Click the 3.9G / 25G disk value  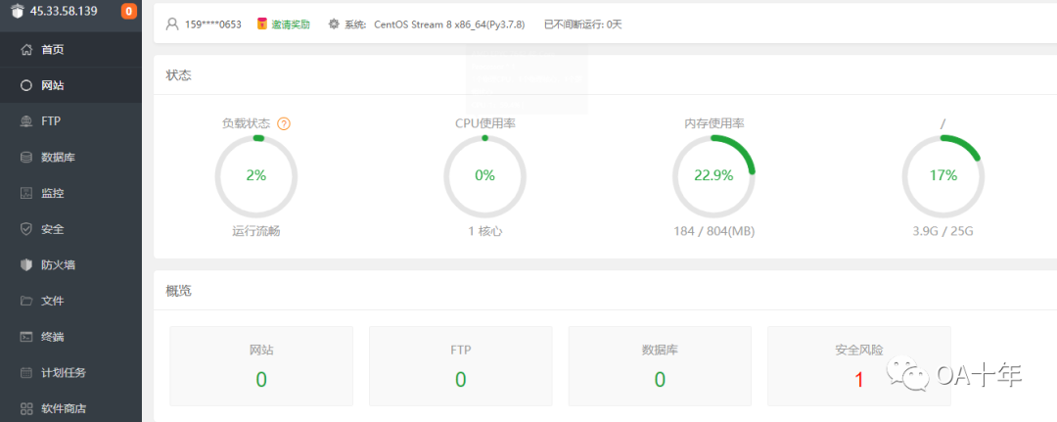pyautogui.click(x=943, y=231)
